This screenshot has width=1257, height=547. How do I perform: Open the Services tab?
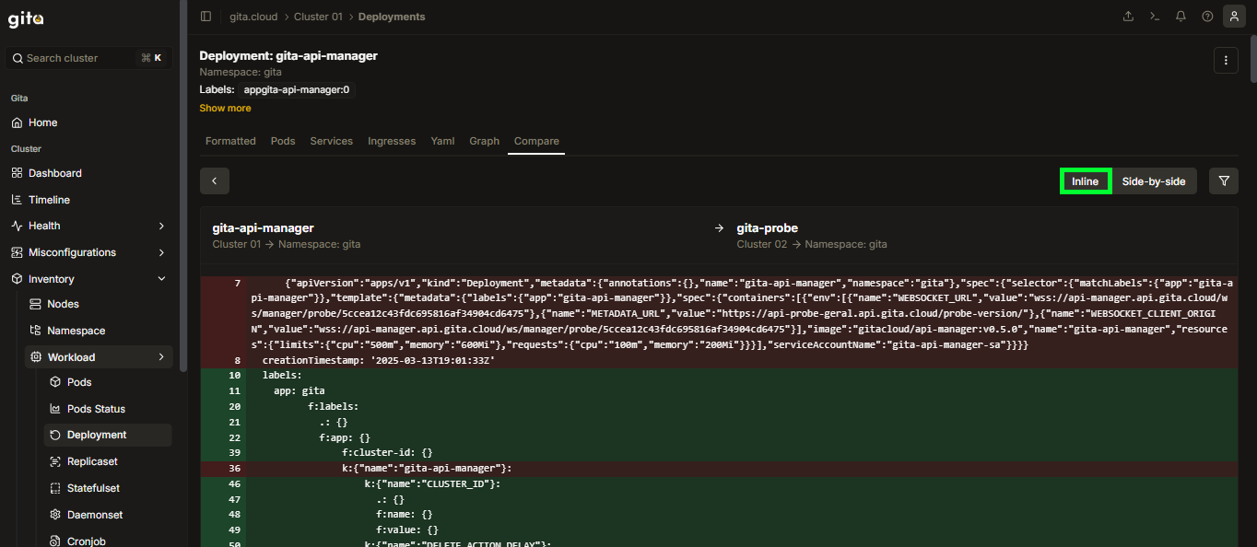[x=332, y=141]
